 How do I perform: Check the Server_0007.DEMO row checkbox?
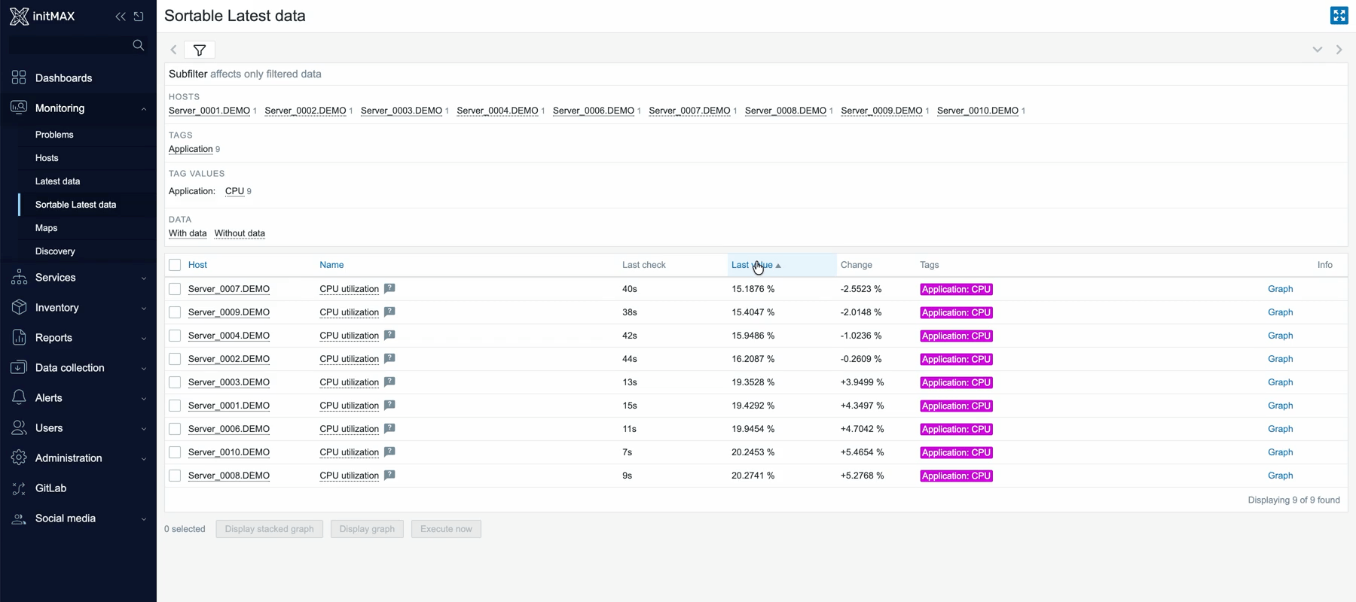click(x=175, y=289)
